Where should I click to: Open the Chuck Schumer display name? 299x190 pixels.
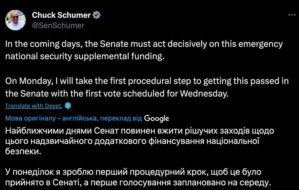61,15
